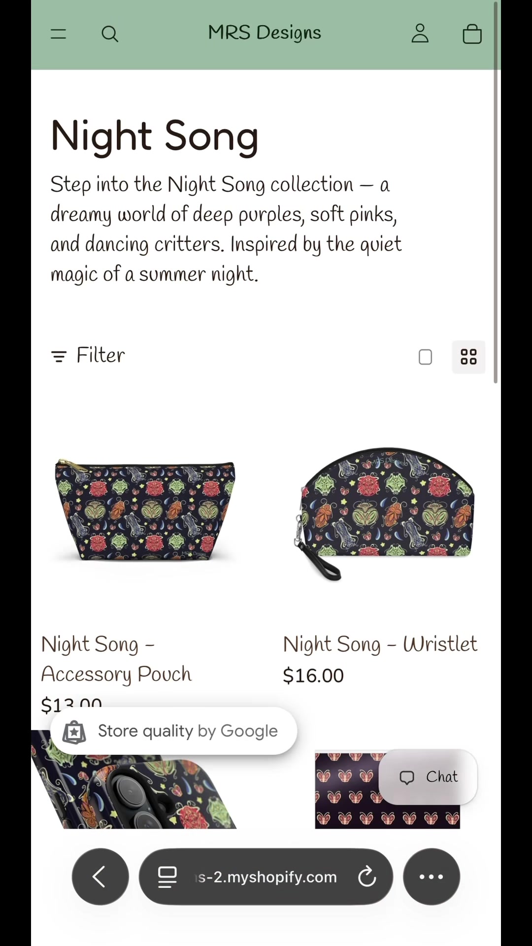Open the shopping bag cart
532x946 pixels.
pos(472,34)
